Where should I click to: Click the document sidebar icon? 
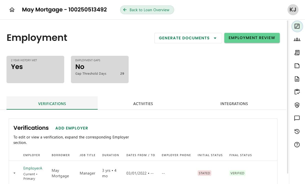[297, 79]
